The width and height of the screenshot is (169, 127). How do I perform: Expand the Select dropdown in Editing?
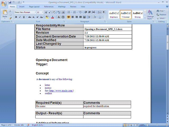click(162, 18)
